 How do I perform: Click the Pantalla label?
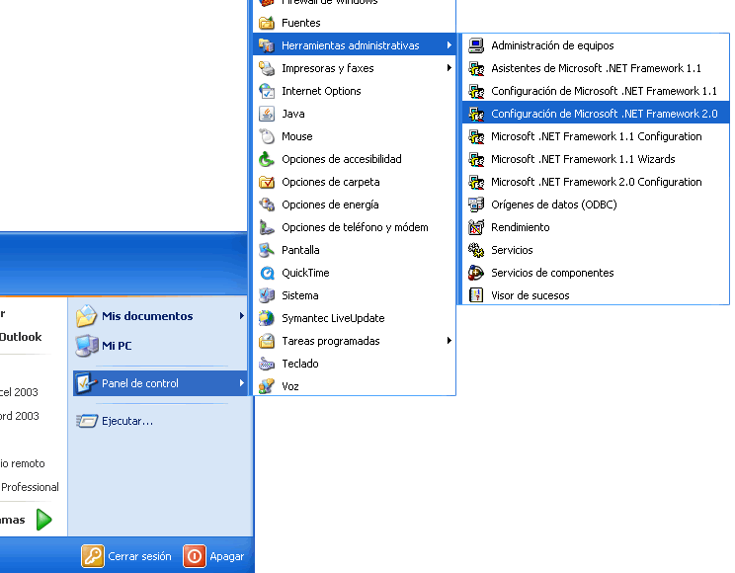(300, 250)
